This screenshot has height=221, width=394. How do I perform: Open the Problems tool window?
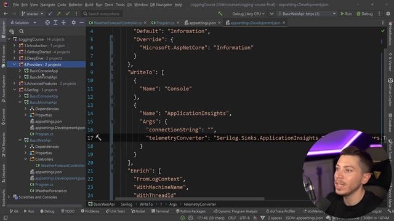[x=90, y=211]
